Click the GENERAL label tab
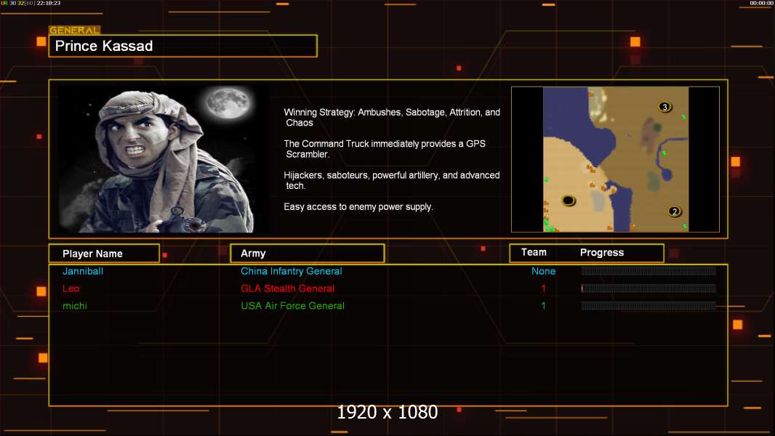This screenshot has width=775, height=436. (x=75, y=30)
